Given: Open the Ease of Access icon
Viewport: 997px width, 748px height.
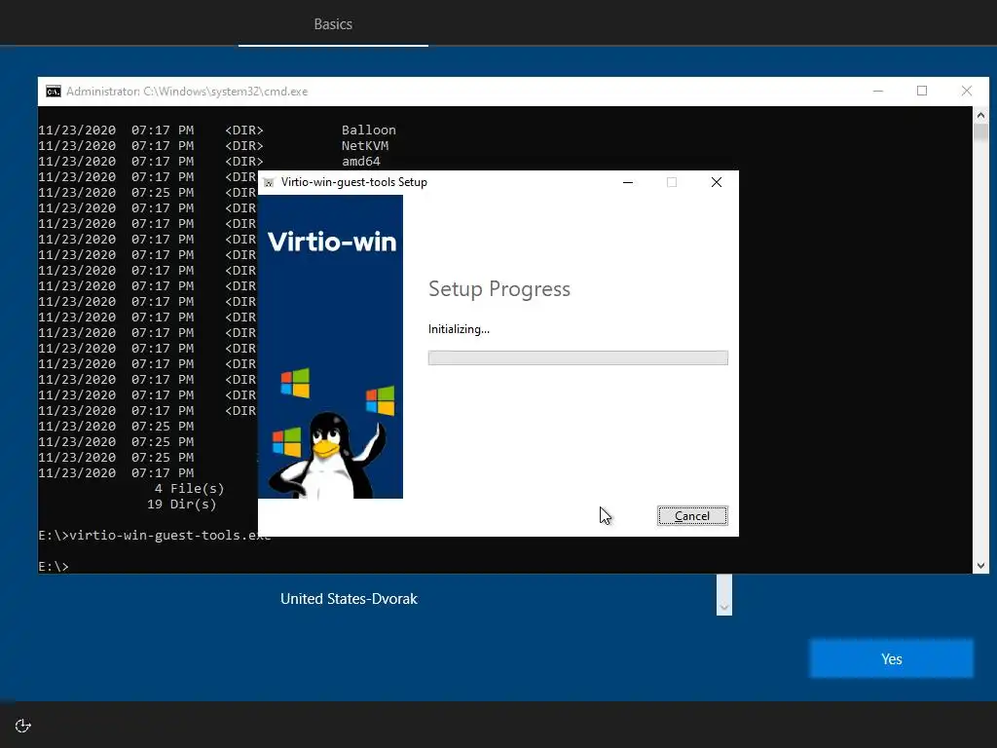Looking at the screenshot, I should [23, 726].
